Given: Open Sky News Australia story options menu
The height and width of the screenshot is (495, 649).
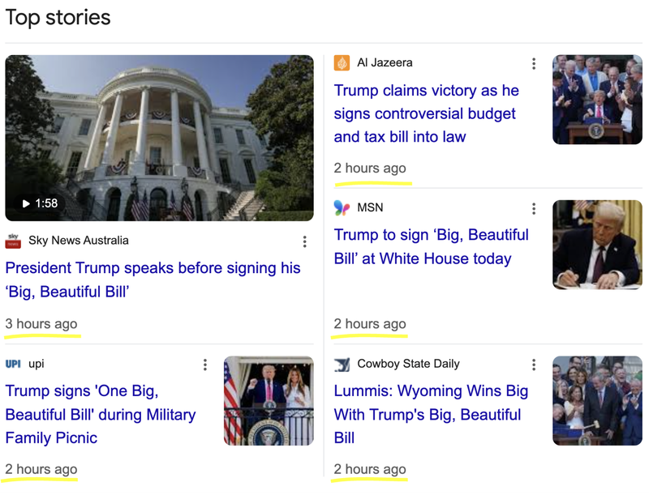Looking at the screenshot, I should [304, 241].
